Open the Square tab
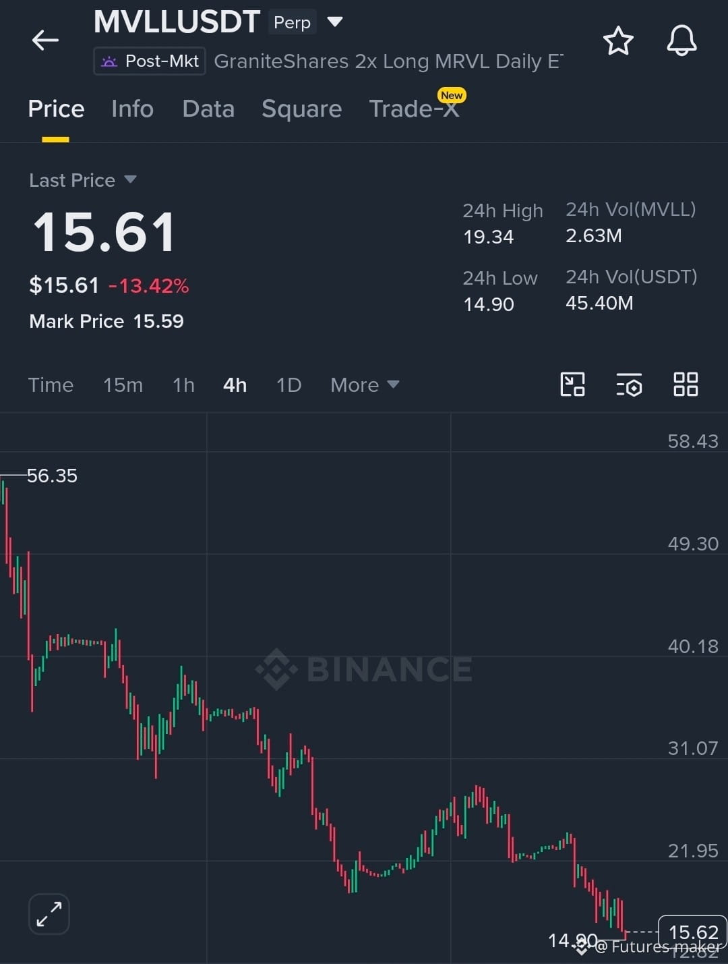 pyautogui.click(x=301, y=109)
